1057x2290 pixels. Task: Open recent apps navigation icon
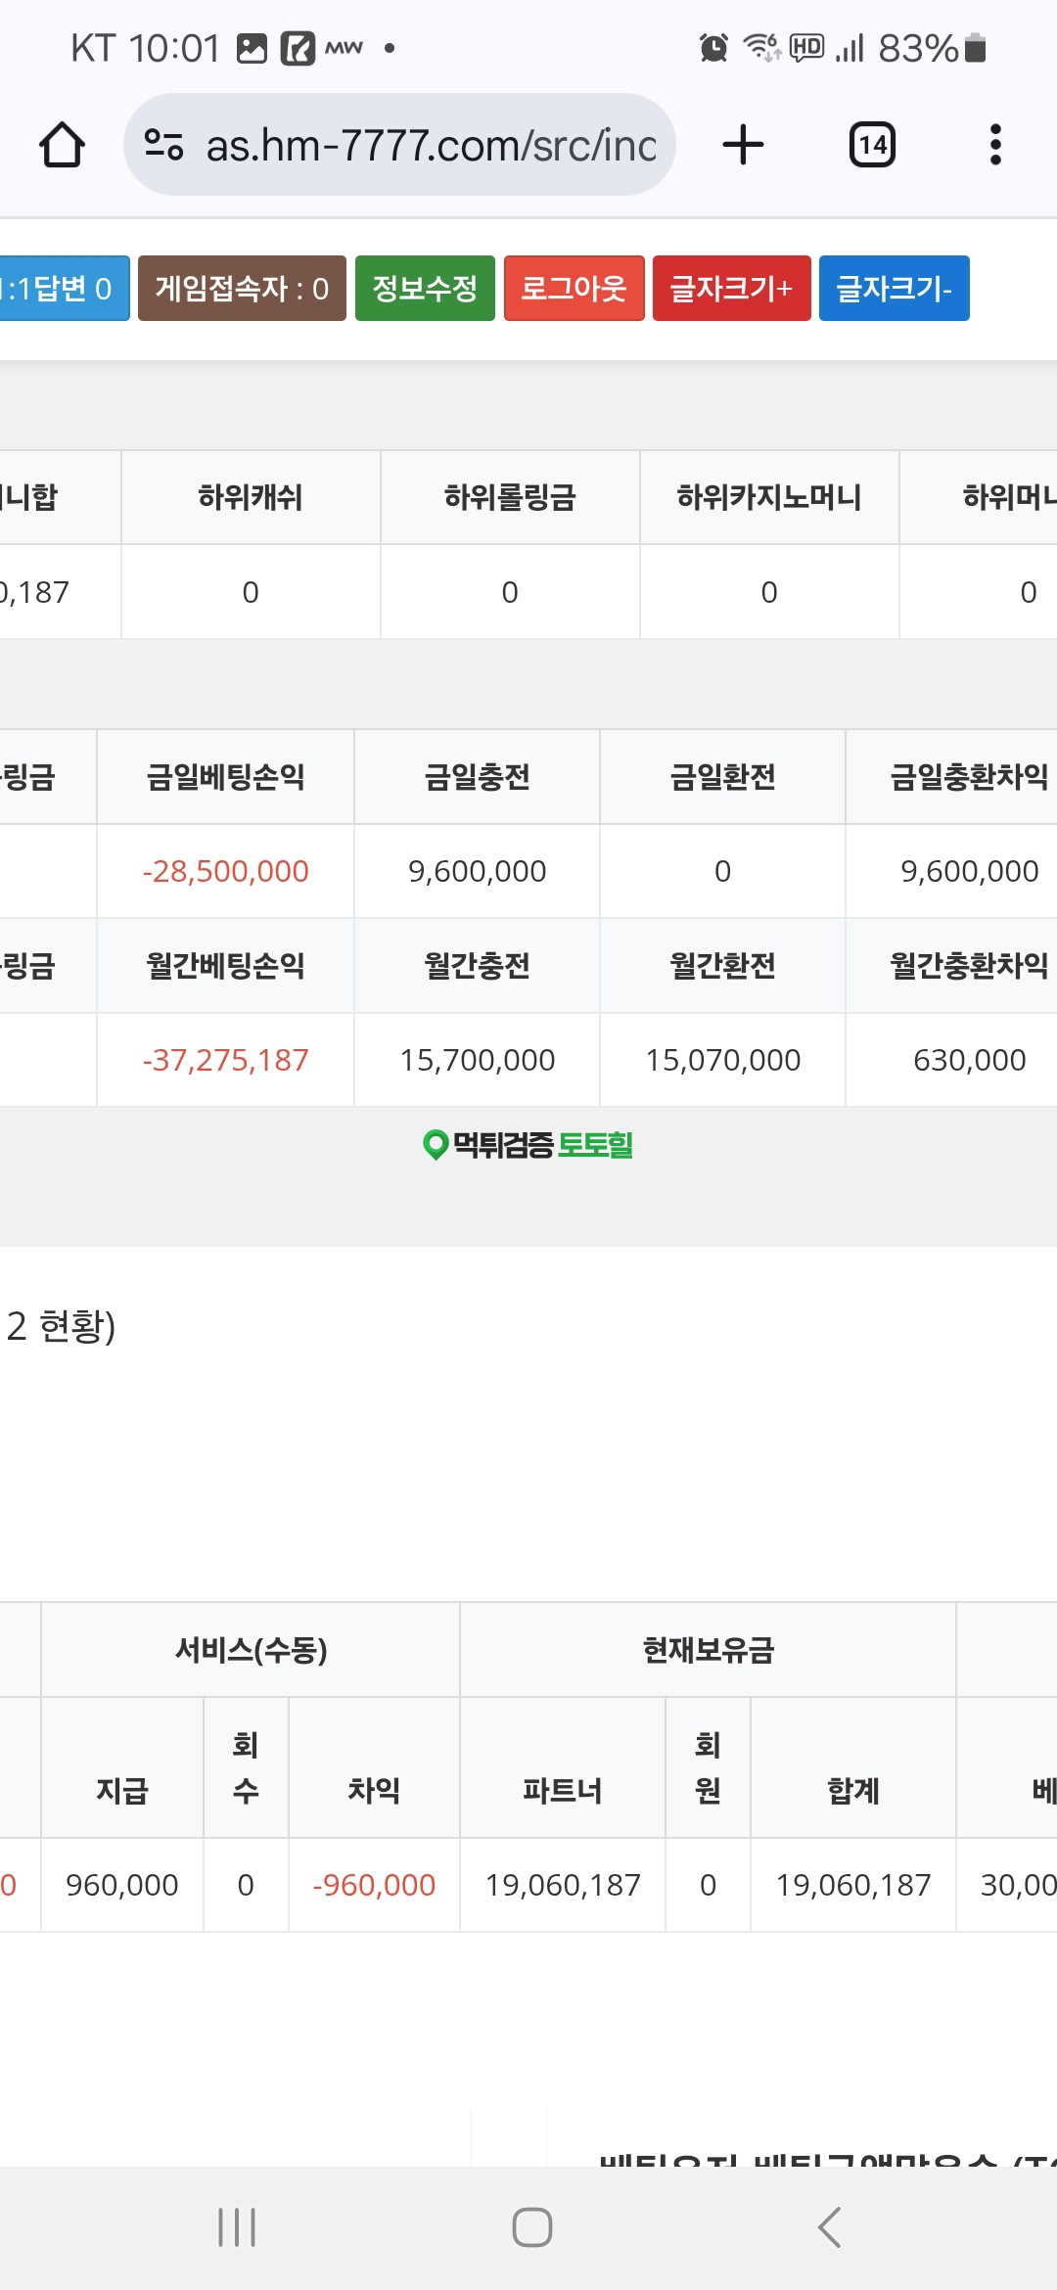tap(237, 2227)
